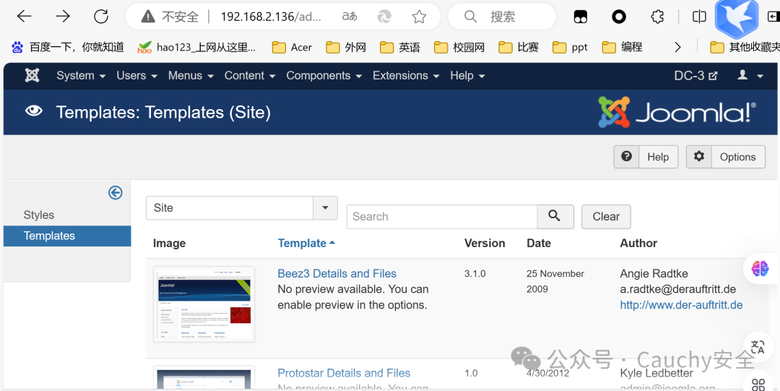The width and height of the screenshot is (780, 391).
Task: Sort by the Template column header
Action: click(x=306, y=243)
